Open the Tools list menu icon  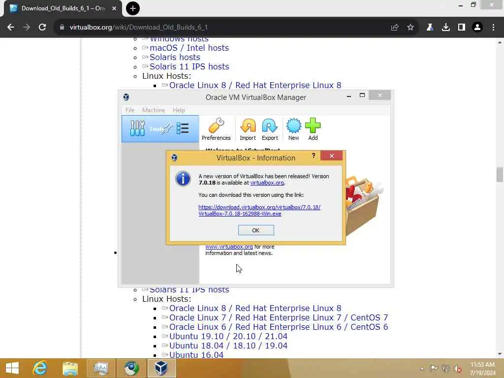coord(183,128)
